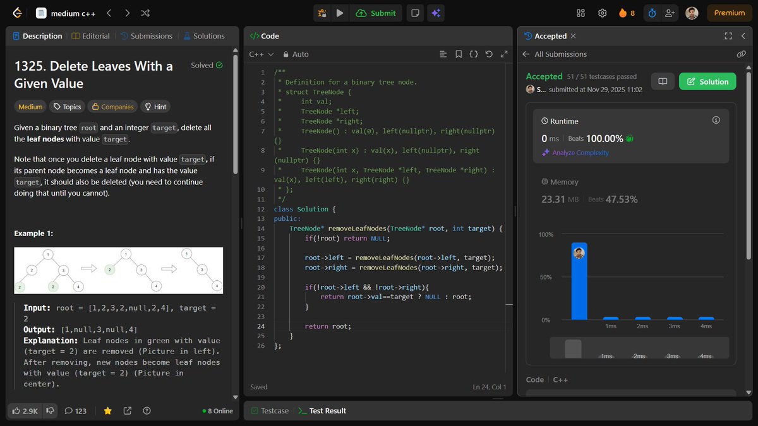Expand the code editor to full screen
This screenshot has width=758, height=426.
pos(503,54)
